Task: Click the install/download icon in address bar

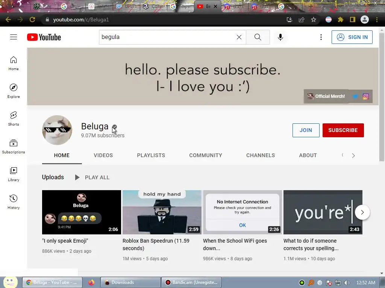Action: point(290,19)
